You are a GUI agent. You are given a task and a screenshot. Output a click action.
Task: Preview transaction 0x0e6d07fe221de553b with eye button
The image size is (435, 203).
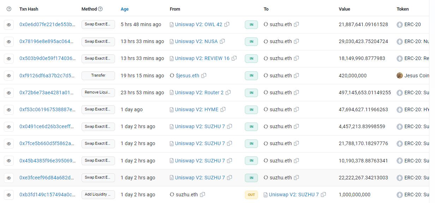point(9,24)
